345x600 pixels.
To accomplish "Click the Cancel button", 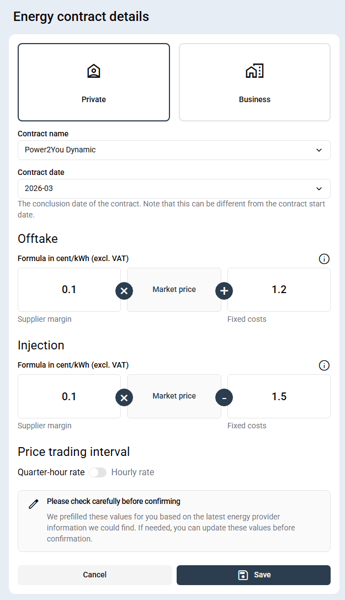I will pos(94,575).
